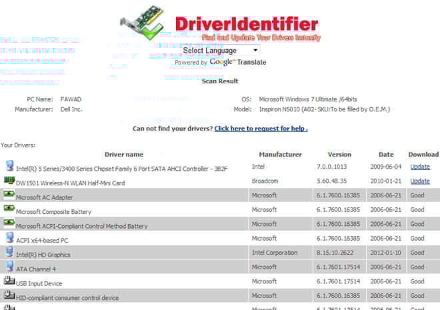This screenshot has width=440, height=310.
Task: Click icon beside Intel 5 Series SATA AHCI Controller
Action: (9, 166)
